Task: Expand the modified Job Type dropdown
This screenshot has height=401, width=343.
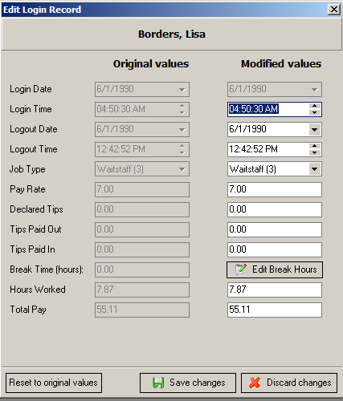Action: click(x=314, y=169)
